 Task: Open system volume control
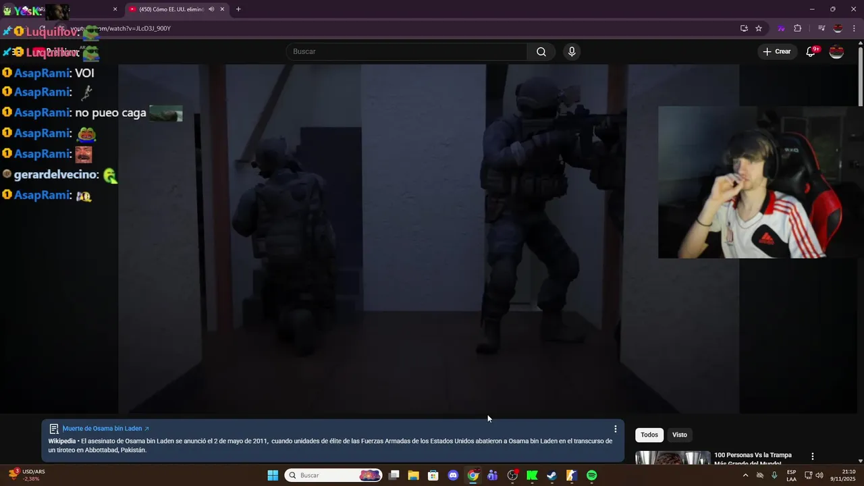click(x=819, y=475)
